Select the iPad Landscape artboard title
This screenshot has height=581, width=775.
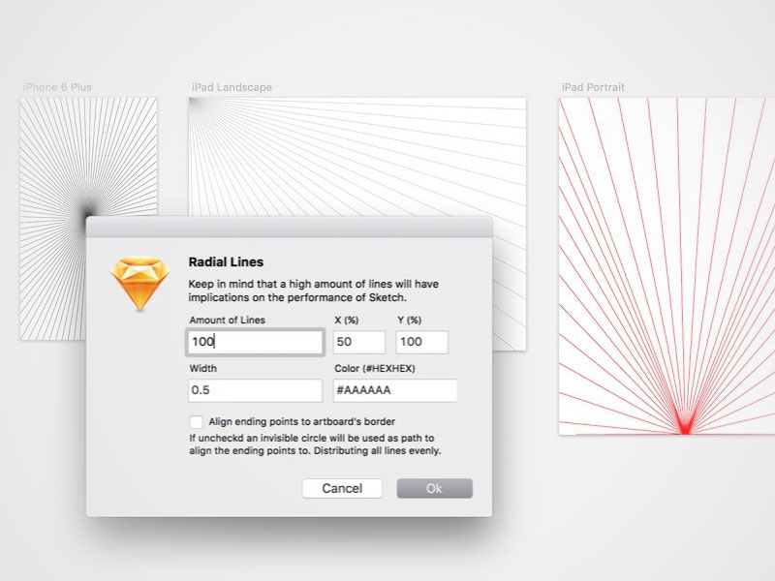tap(232, 87)
